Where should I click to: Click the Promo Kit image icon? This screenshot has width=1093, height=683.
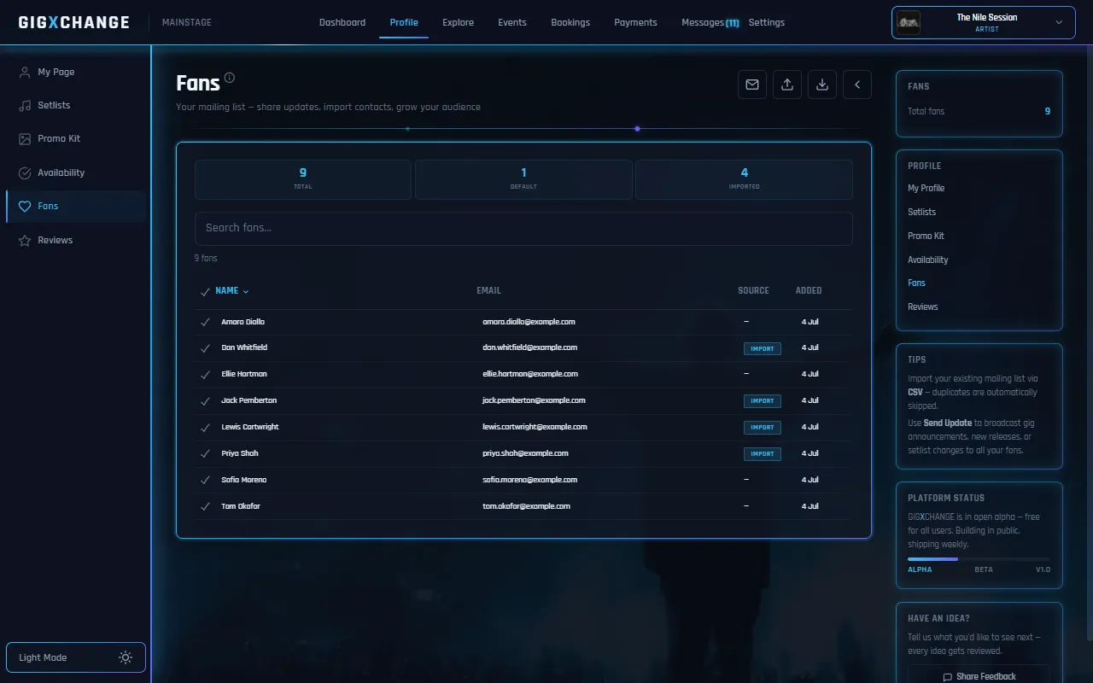click(x=25, y=139)
